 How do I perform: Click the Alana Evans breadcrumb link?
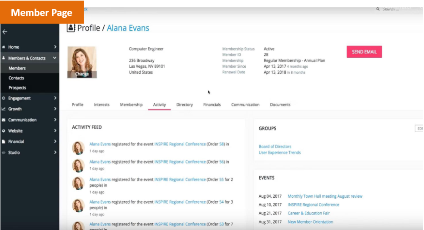[x=128, y=28]
